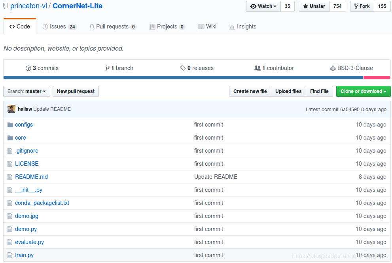Open the Watch notifications dropdown
392x263 pixels.
pos(263,6)
